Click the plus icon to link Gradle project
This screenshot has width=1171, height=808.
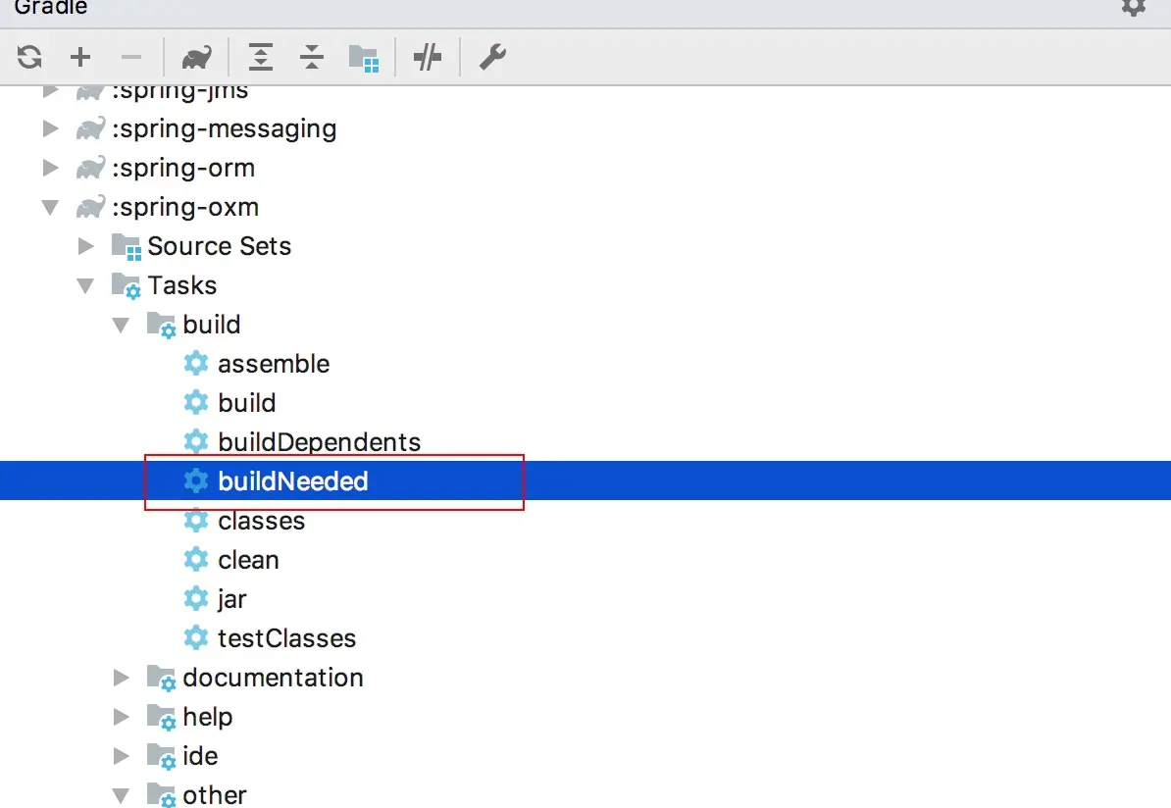pos(79,57)
